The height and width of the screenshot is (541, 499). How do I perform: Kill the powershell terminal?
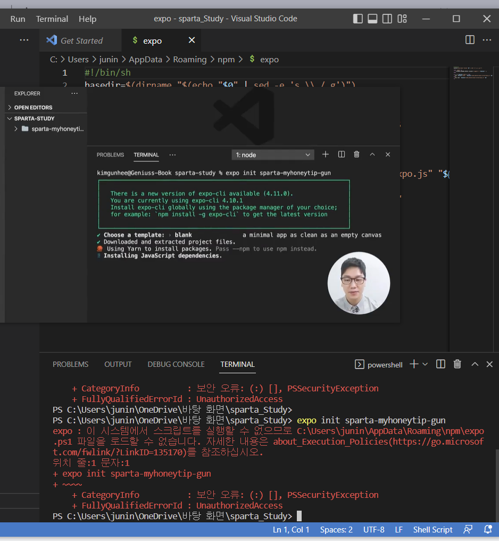(x=458, y=364)
